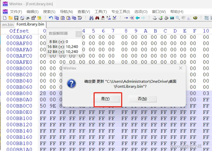Image resolution: width=212 pixels, height=151 pixels.
Task: Click the calculator icon in toolbar
Action: coord(172,18)
